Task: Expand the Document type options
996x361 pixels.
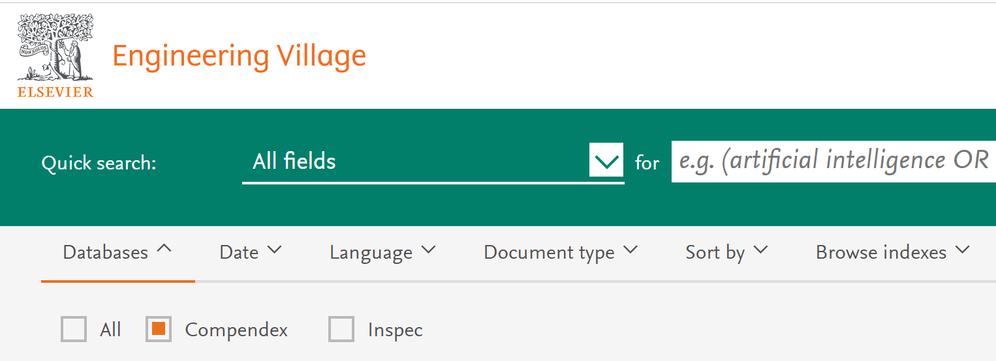Action: coord(549,253)
